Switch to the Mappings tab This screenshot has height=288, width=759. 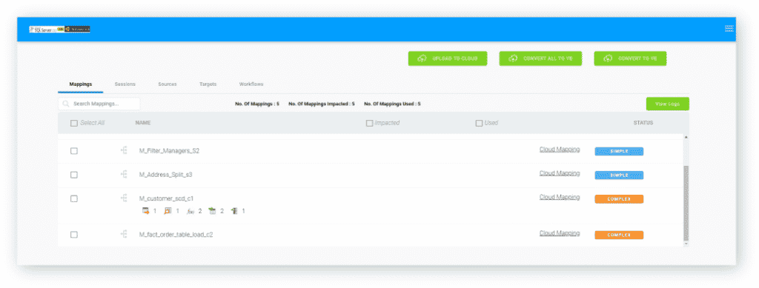tap(80, 84)
